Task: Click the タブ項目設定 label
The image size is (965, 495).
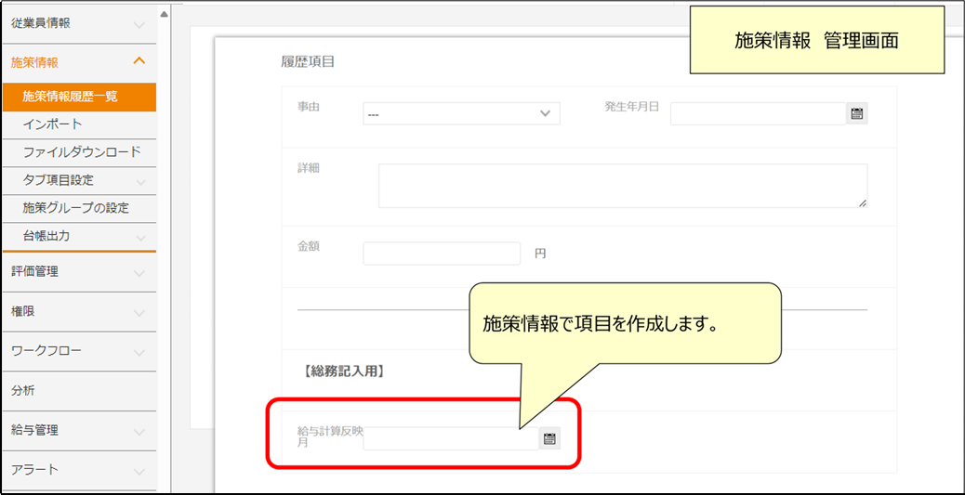Action: click(x=58, y=181)
